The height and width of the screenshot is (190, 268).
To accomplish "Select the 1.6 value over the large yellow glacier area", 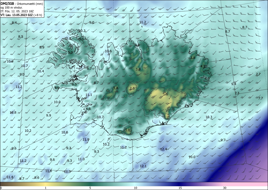I will [165, 94].
